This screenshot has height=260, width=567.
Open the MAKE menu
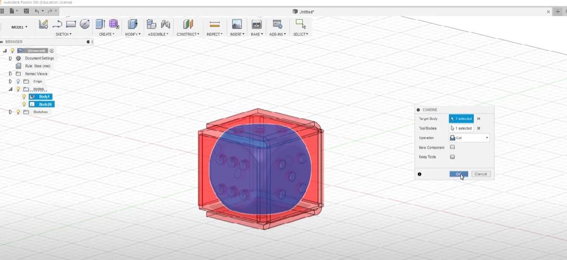point(256,34)
